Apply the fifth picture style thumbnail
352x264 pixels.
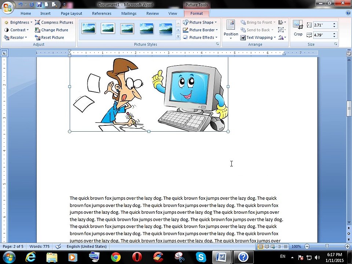pyautogui.click(x=166, y=29)
